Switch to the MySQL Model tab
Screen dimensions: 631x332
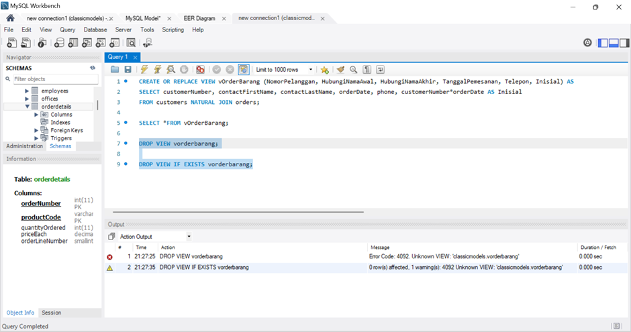pyautogui.click(x=143, y=19)
